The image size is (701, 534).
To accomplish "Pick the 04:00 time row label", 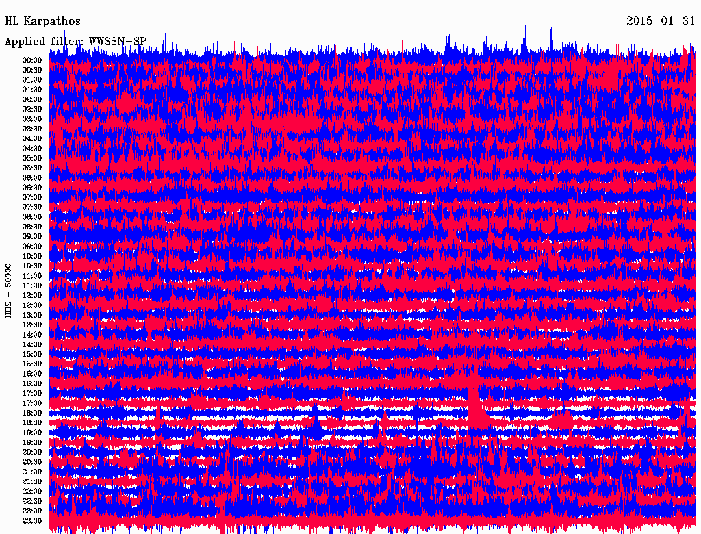I will (x=32, y=138).
